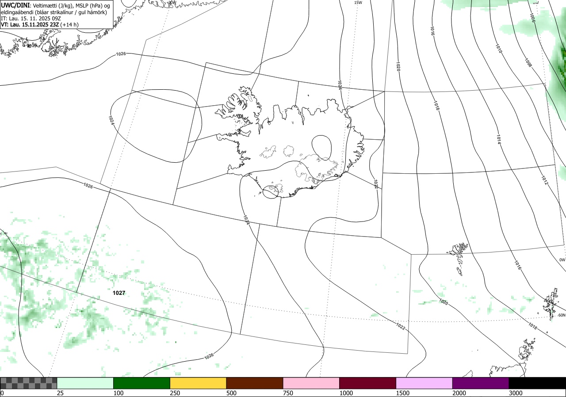Click the checkered gray 0–25 legend swatch

(x=29, y=383)
